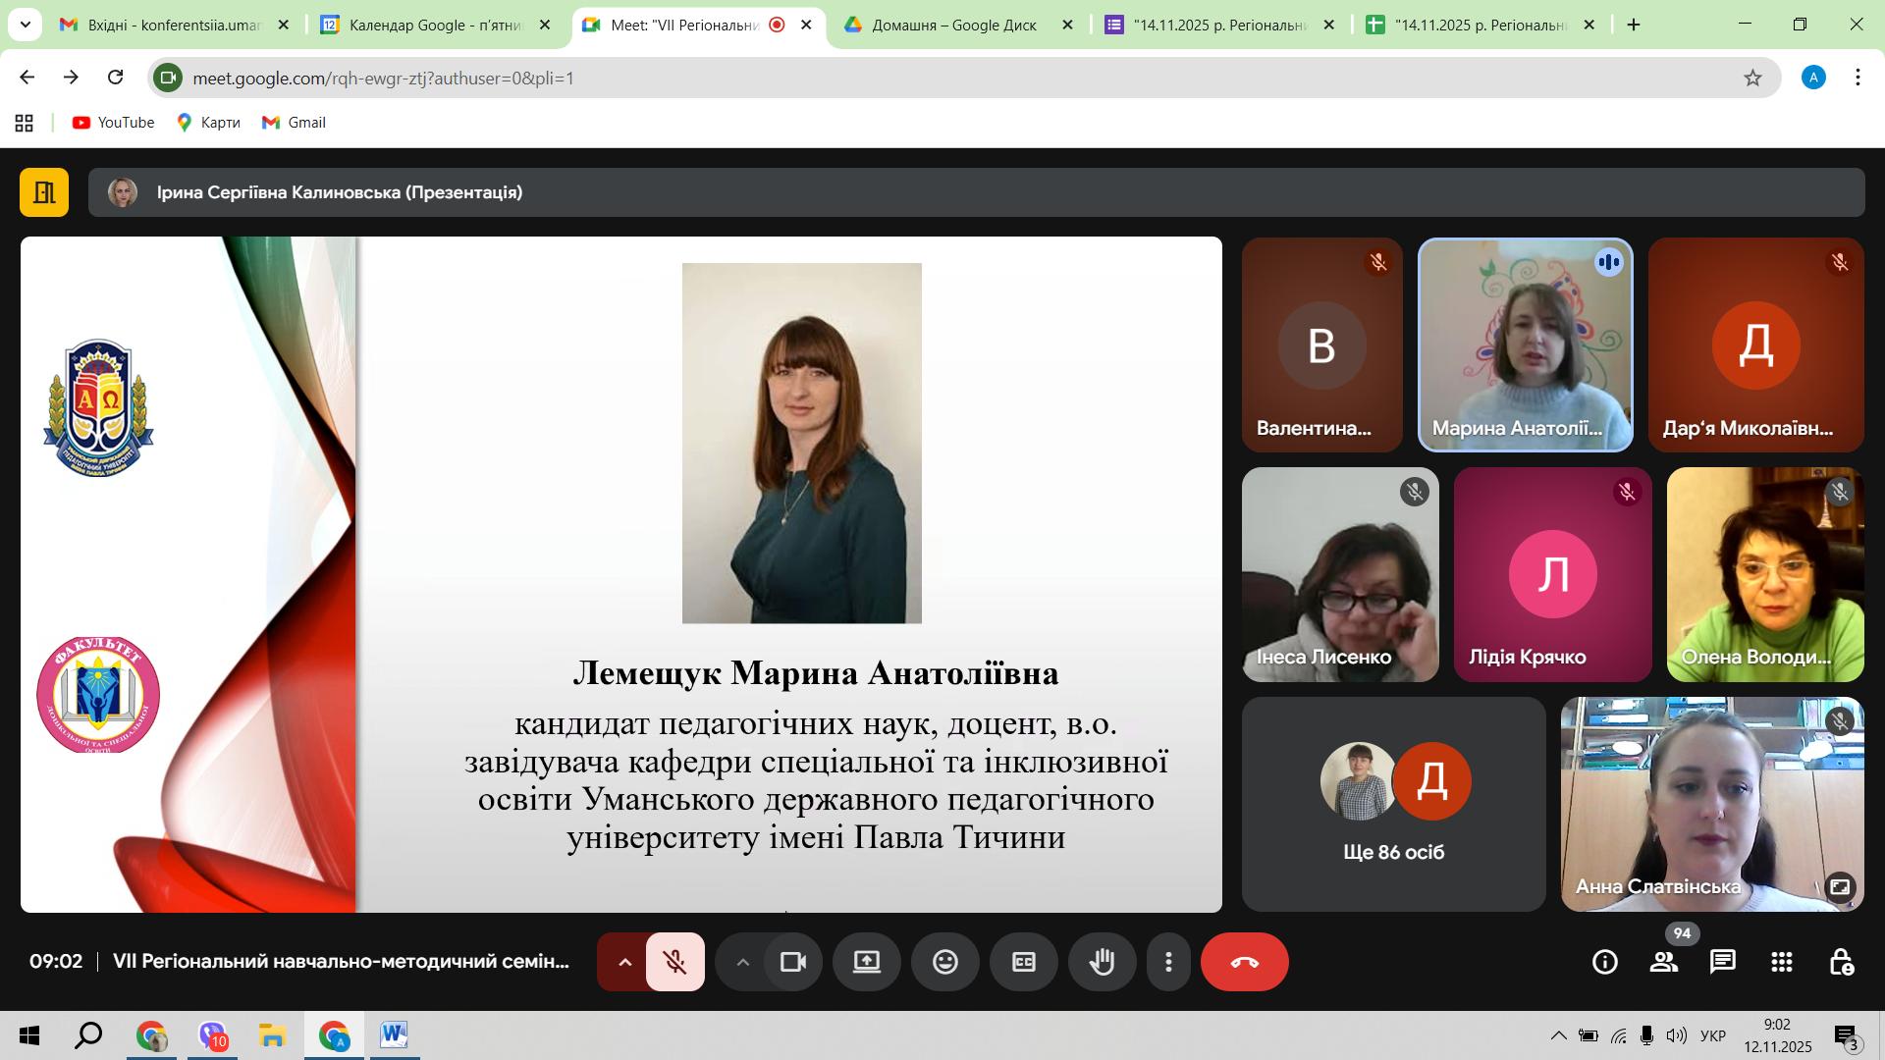
Task: Toggle the camera button
Action: pyautogui.click(x=792, y=962)
